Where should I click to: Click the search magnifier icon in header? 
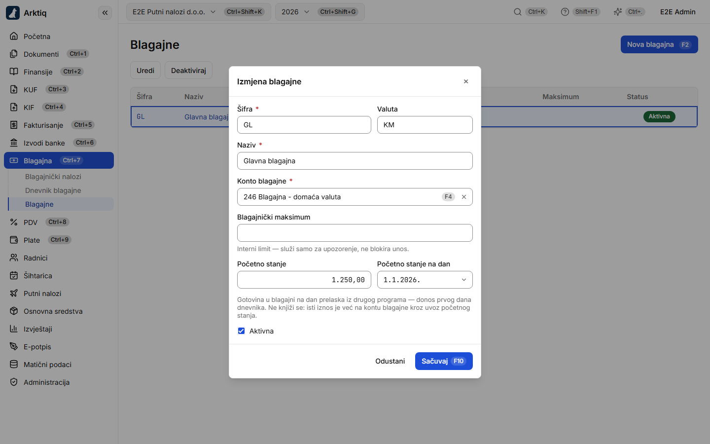click(518, 12)
